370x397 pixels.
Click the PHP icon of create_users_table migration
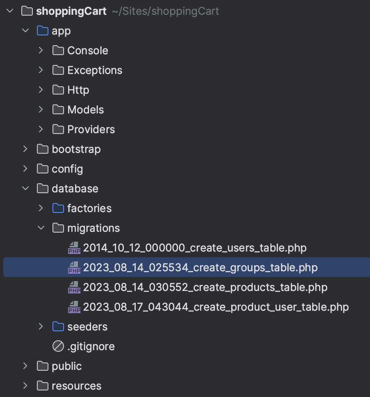click(74, 248)
